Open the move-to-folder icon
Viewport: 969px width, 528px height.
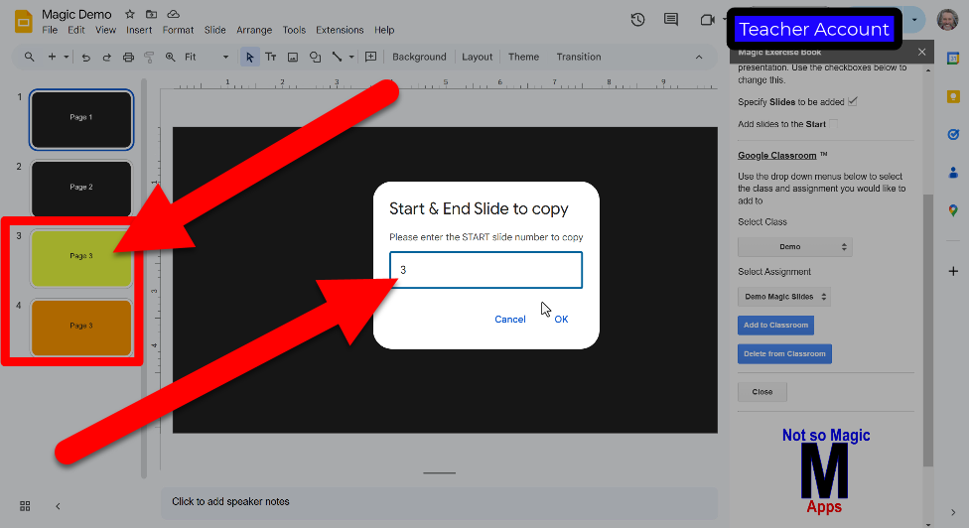tap(151, 14)
